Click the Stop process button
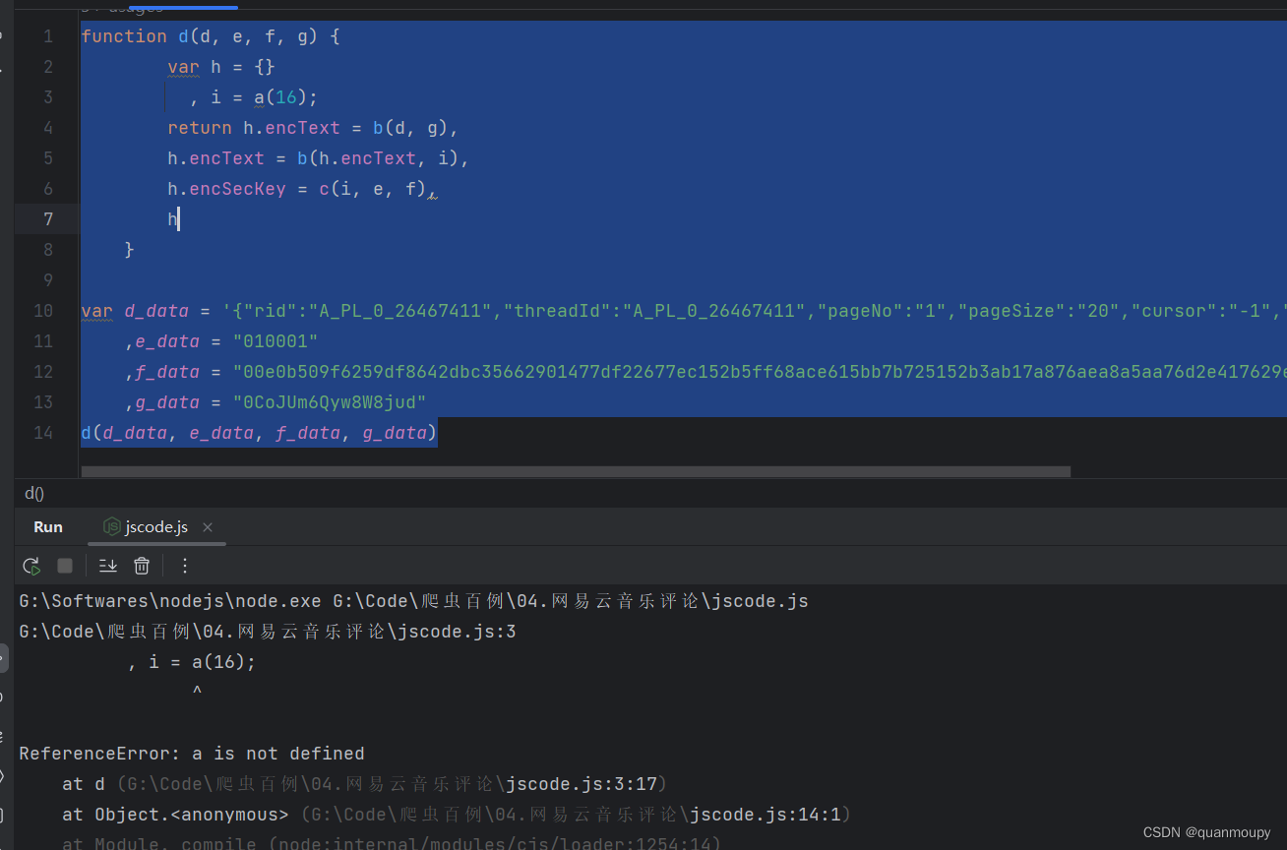 point(65,566)
